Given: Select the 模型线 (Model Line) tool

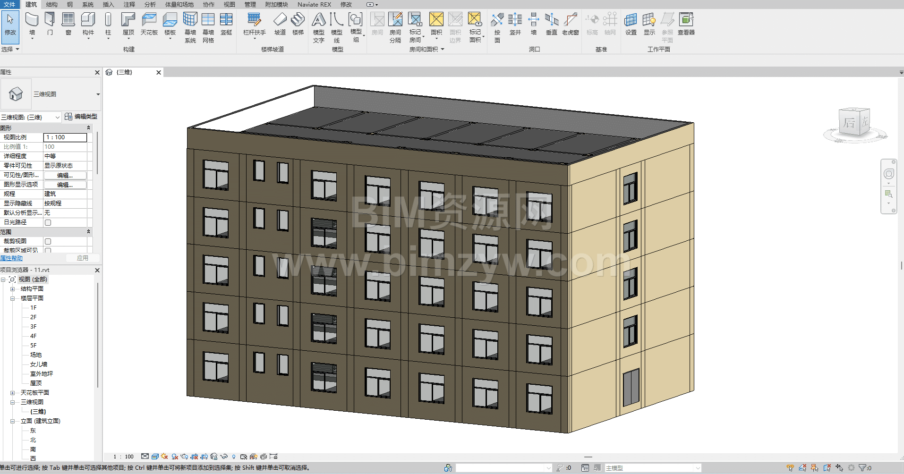Looking at the screenshot, I should (x=337, y=27).
